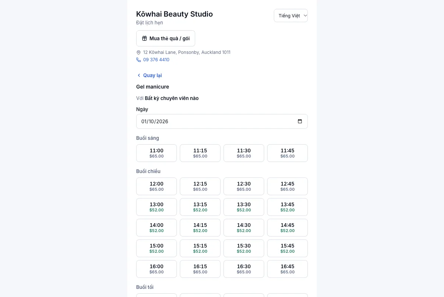The height and width of the screenshot is (297, 444).
Task: Choose the 14:15 time slot
Action: click(x=200, y=228)
